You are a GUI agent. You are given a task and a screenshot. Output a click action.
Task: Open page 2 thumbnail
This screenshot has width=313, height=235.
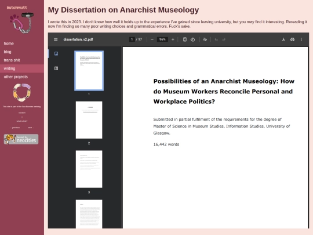(x=89, y=120)
